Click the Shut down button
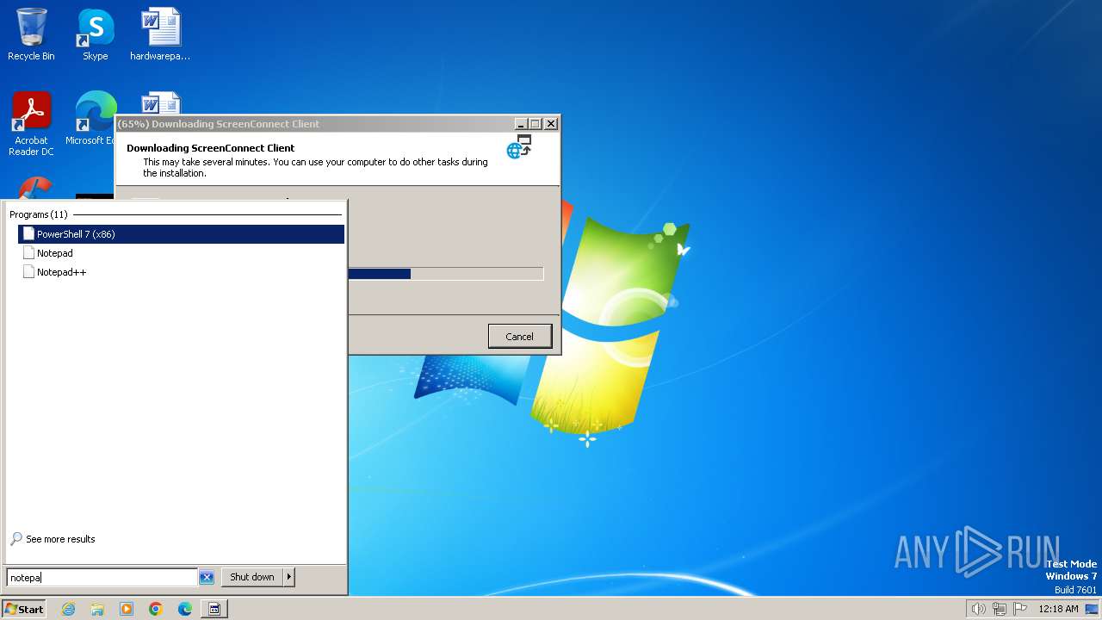1102x620 pixels. (x=252, y=577)
